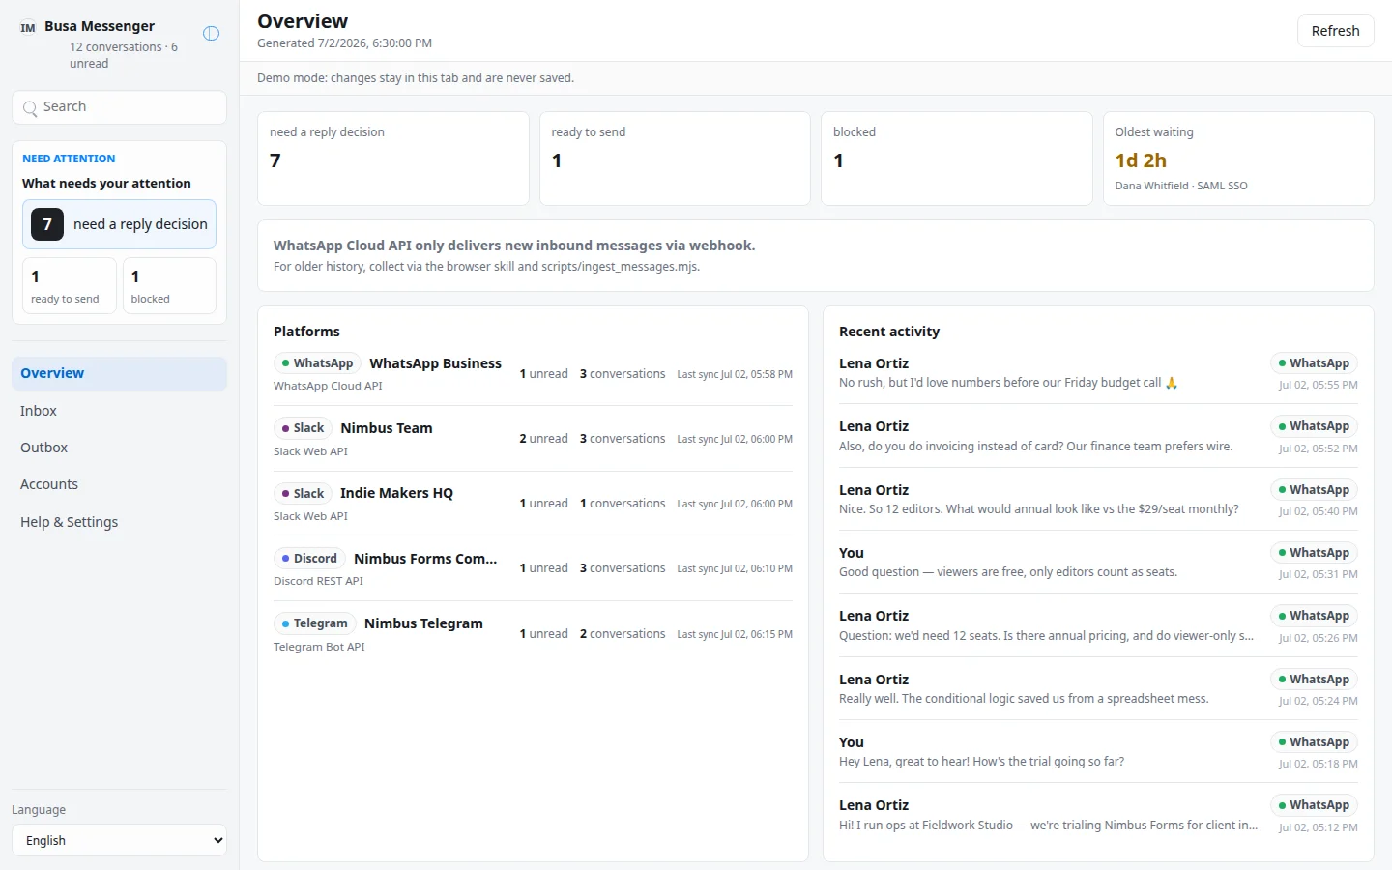The image size is (1392, 870).
Task: Click '2 unread' in Nimbus Team row
Action: click(x=543, y=439)
